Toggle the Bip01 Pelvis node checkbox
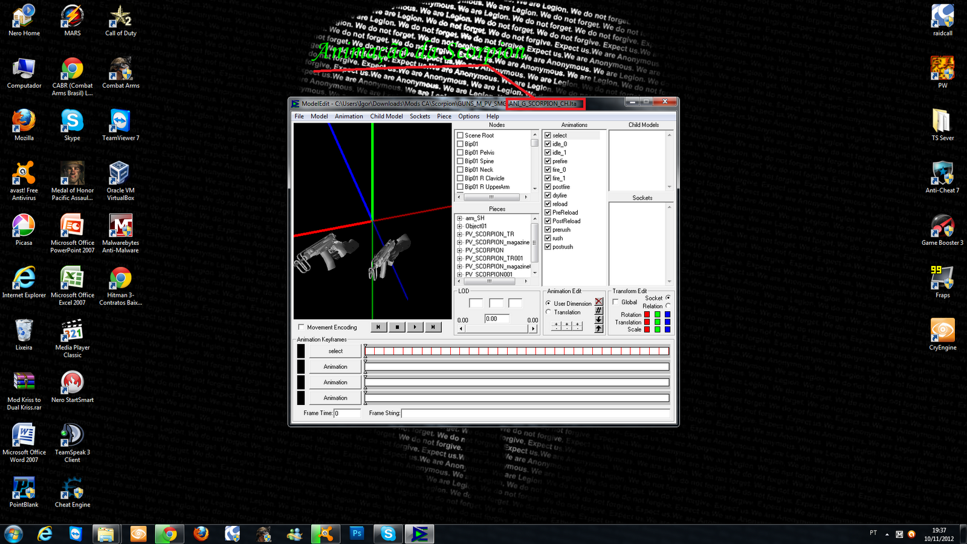The width and height of the screenshot is (967, 544). click(461, 152)
